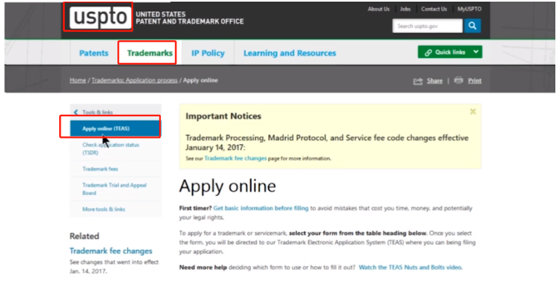Viewport: 557px width, 295px height.
Task: Watch the TEAS Nuts and Bolts video
Action: tap(410, 267)
